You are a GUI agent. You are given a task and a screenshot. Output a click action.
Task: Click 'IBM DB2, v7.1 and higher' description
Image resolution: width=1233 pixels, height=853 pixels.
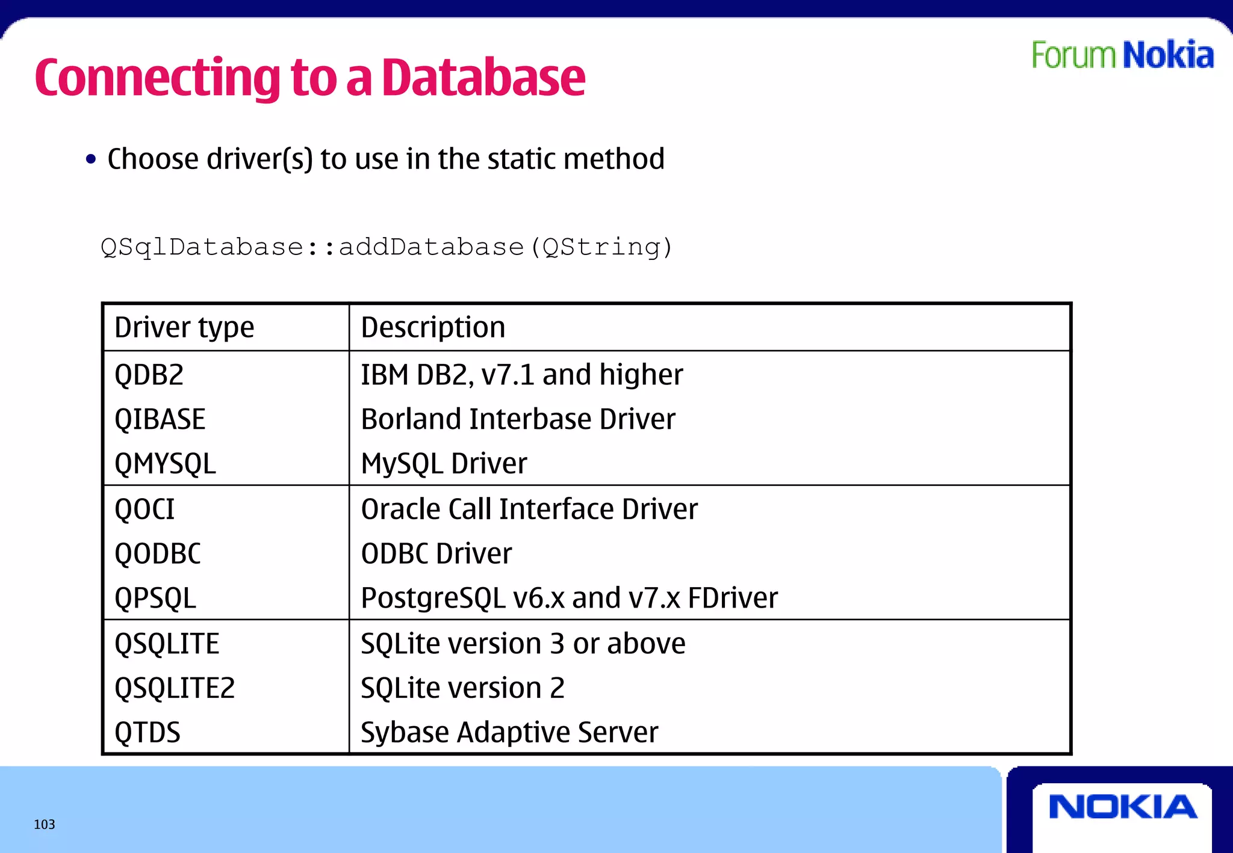click(x=522, y=375)
